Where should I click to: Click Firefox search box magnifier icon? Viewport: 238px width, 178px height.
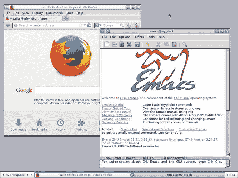coord(121,25)
